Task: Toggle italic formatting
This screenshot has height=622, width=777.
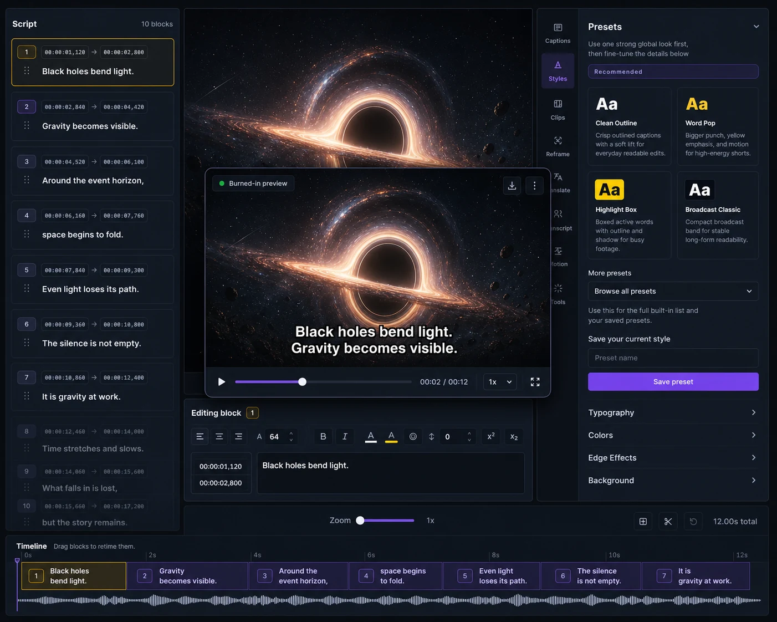Action: pyautogui.click(x=345, y=437)
